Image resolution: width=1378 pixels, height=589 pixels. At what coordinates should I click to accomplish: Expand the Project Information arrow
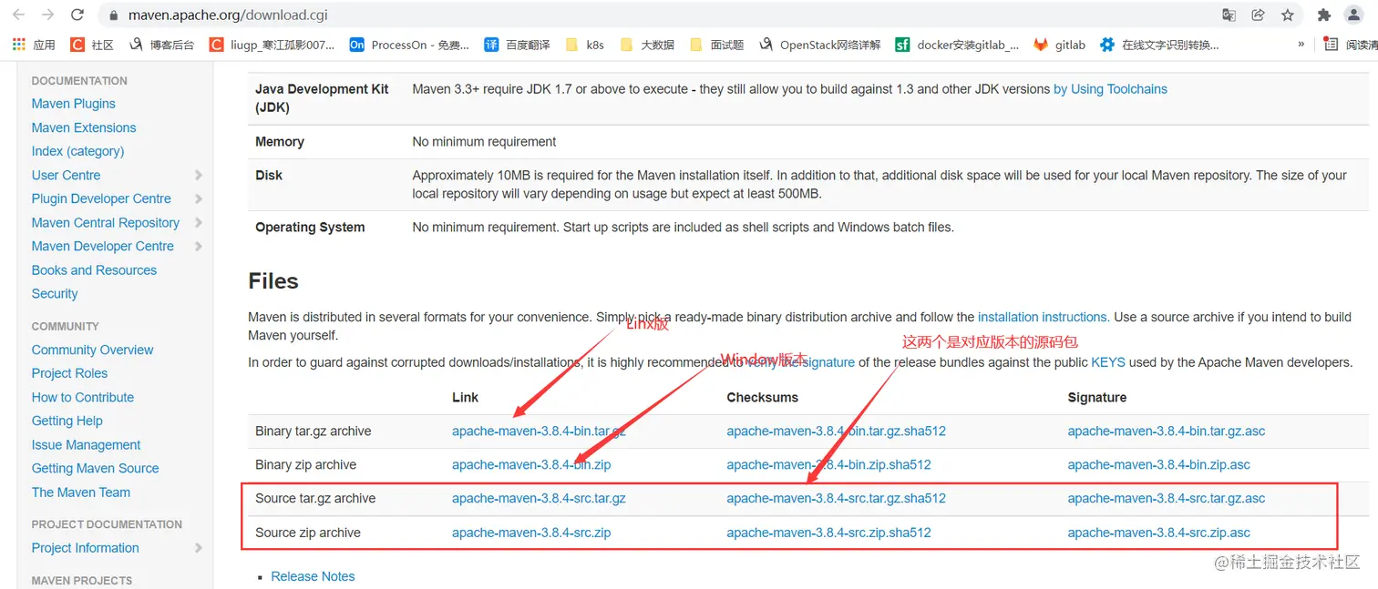tap(199, 548)
